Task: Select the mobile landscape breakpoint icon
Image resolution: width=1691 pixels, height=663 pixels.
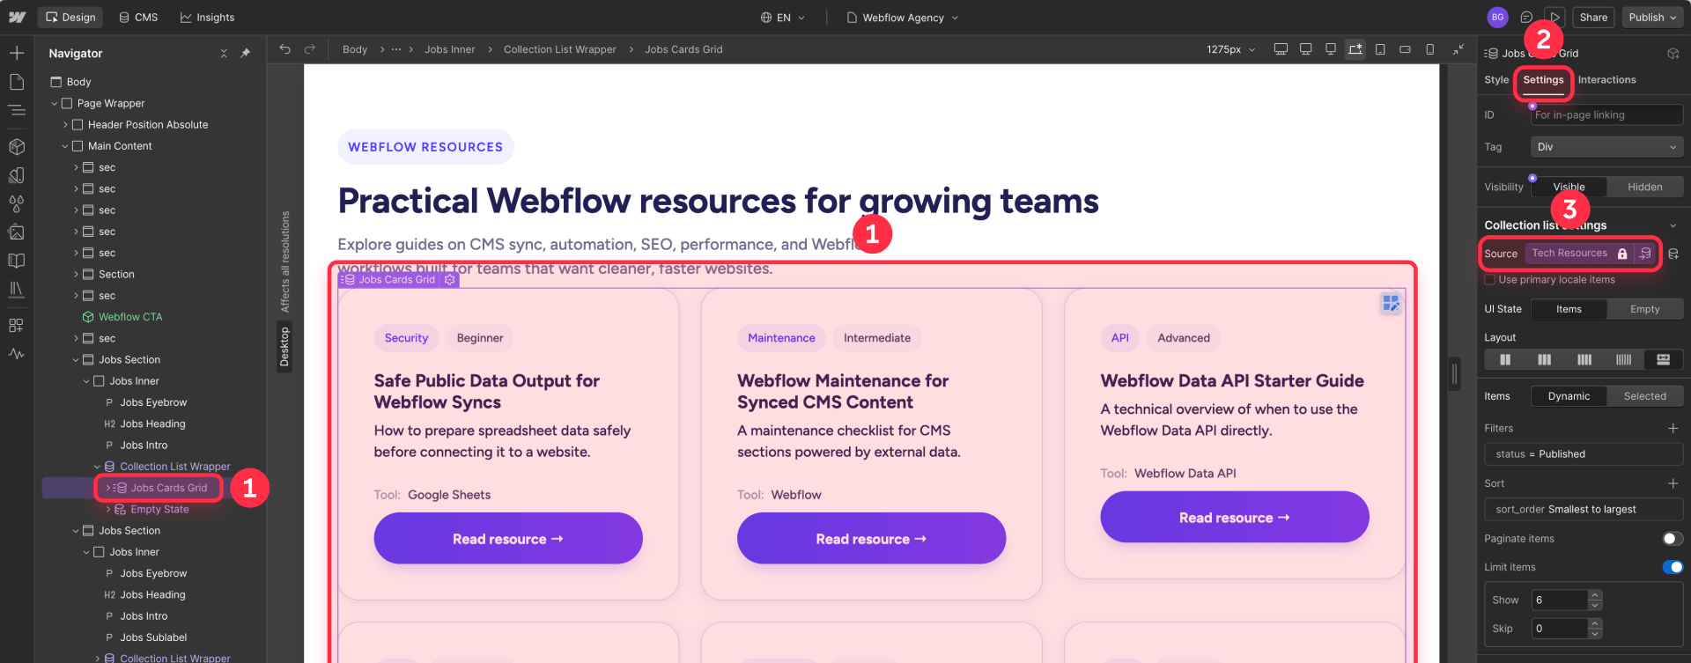Action: [x=1405, y=49]
